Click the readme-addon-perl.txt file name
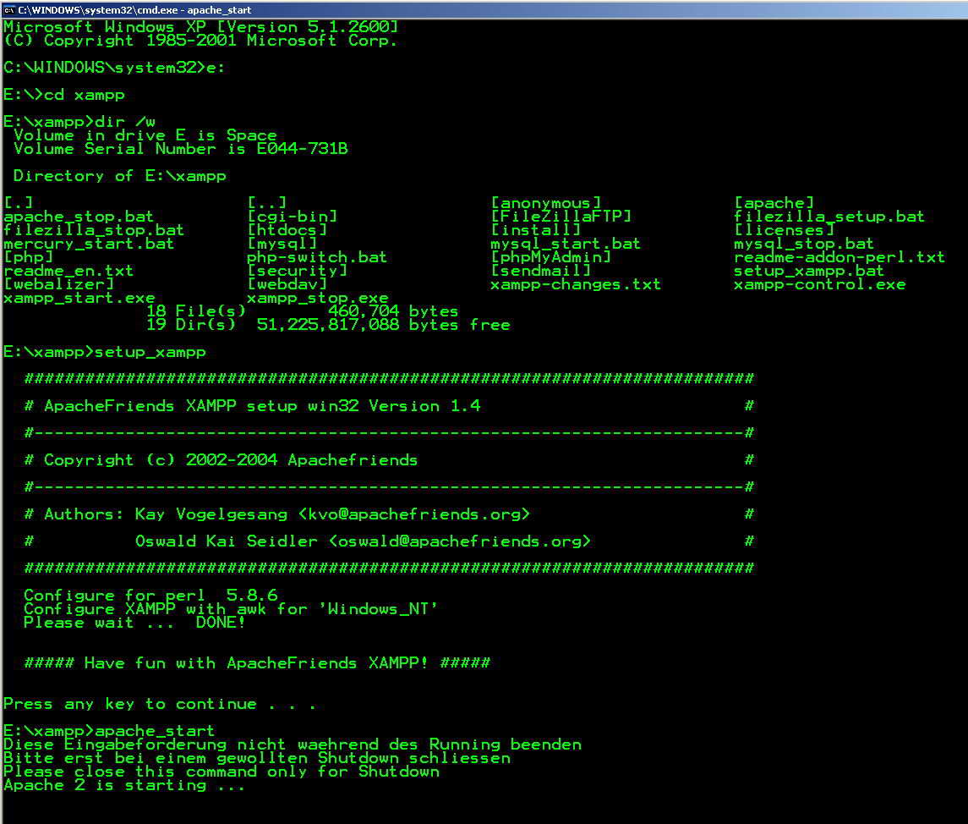 (839, 257)
